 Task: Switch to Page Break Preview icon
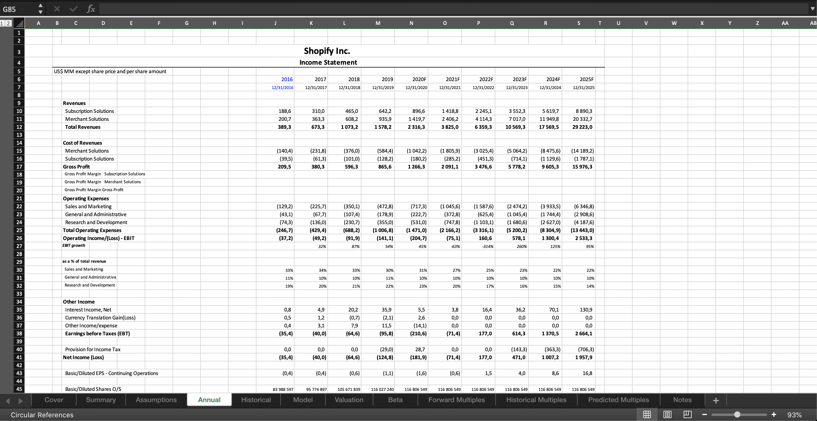pyautogui.click(x=688, y=415)
